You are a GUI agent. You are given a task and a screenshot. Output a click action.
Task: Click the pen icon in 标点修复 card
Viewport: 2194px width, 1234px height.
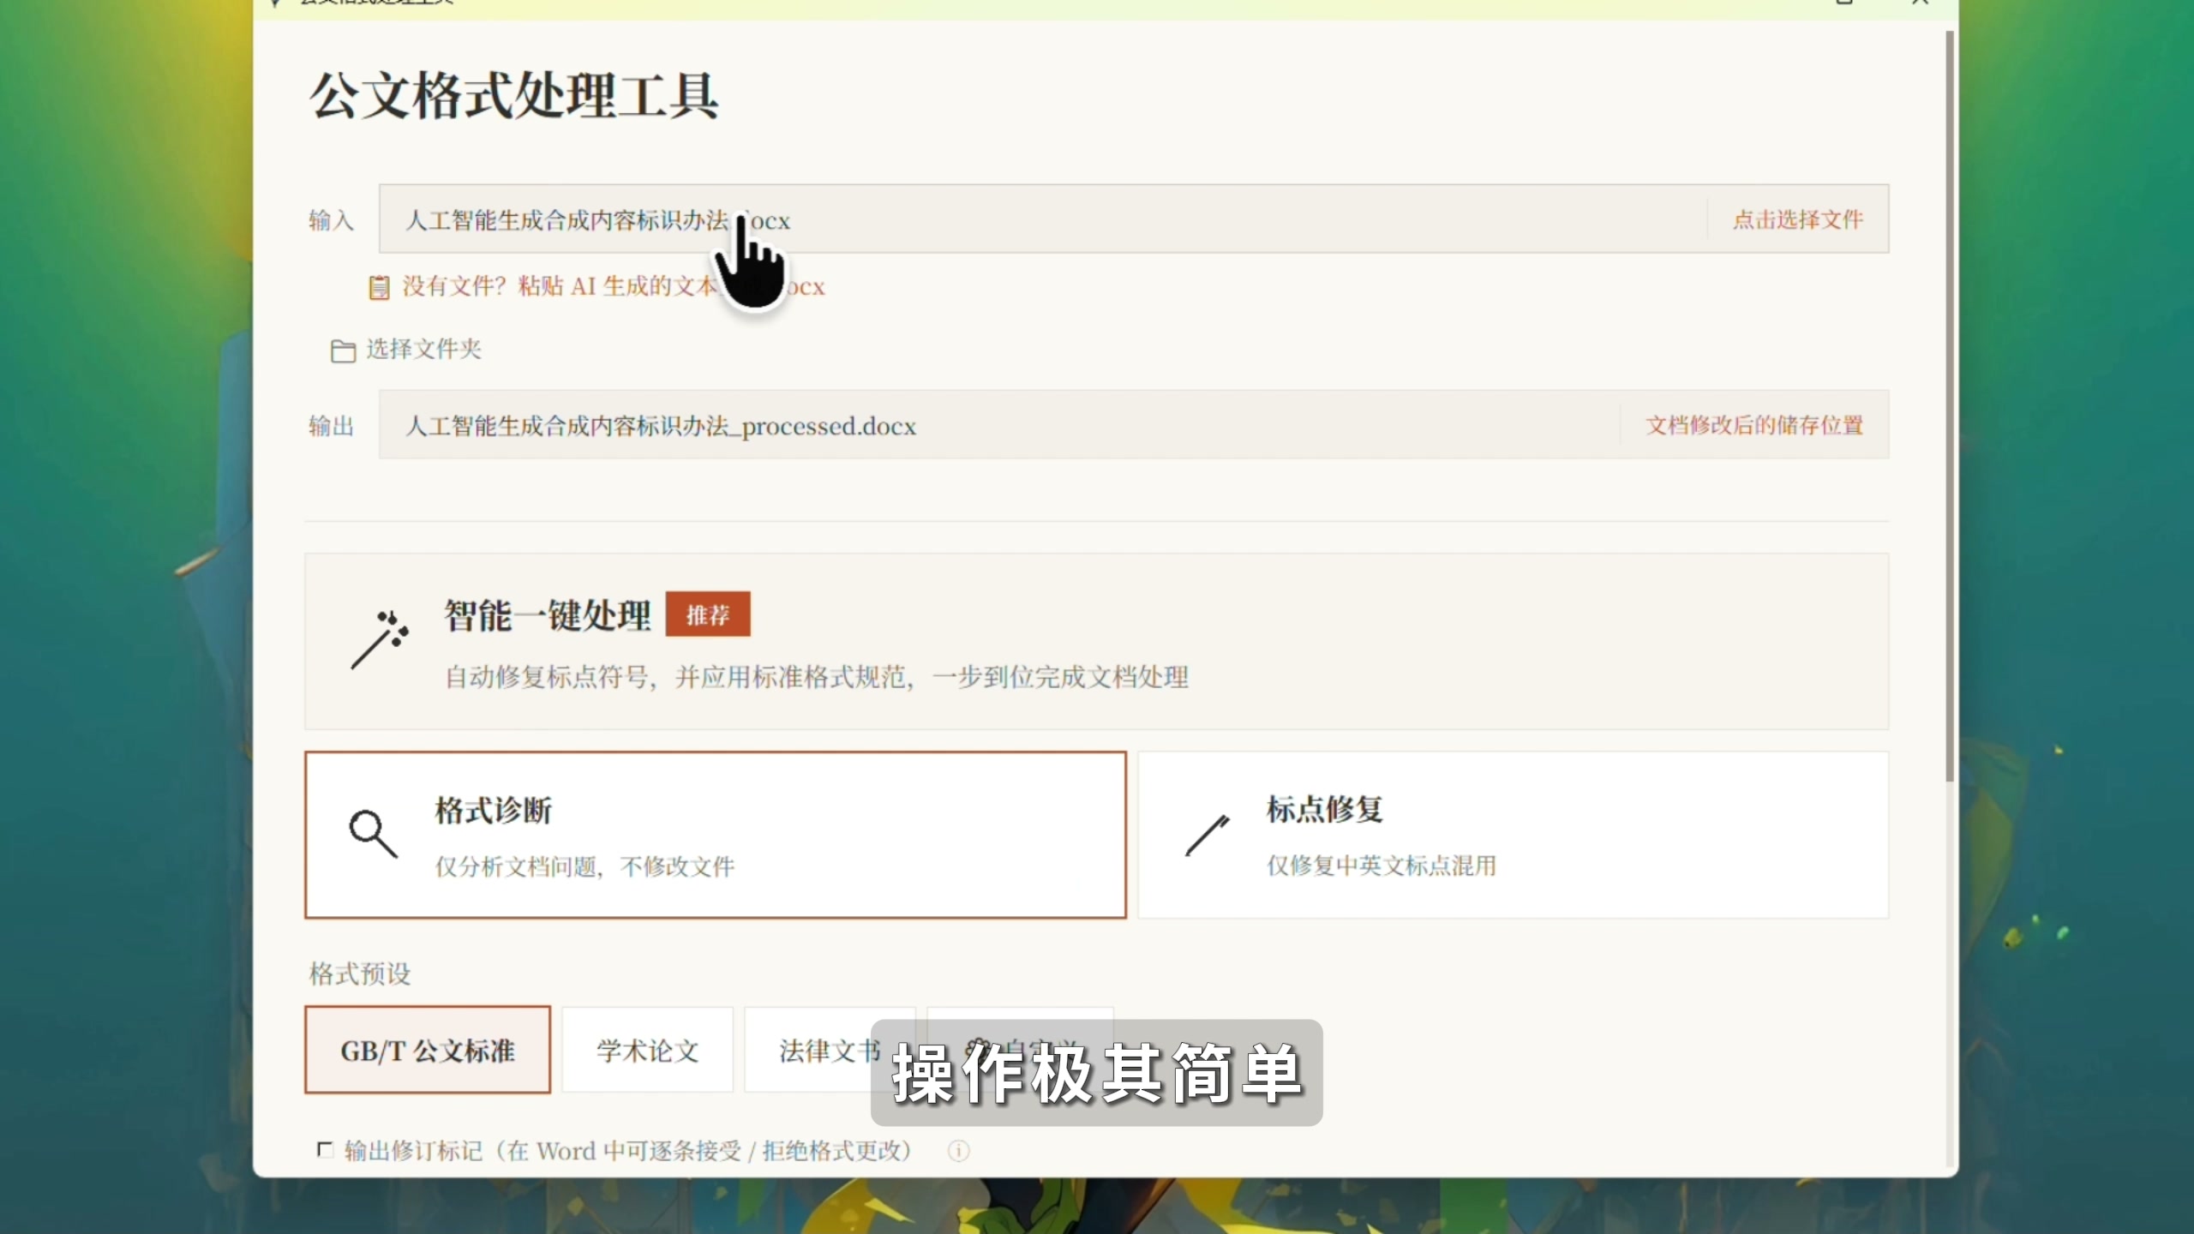pyautogui.click(x=1208, y=835)
